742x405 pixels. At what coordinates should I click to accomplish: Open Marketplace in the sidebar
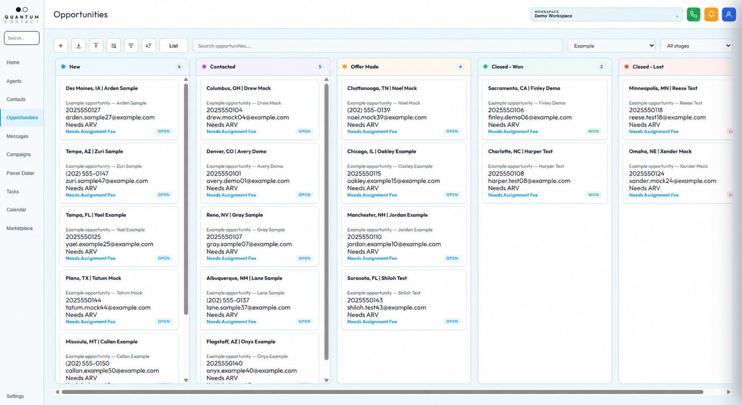pyautogui.click(x=20, y=228)
